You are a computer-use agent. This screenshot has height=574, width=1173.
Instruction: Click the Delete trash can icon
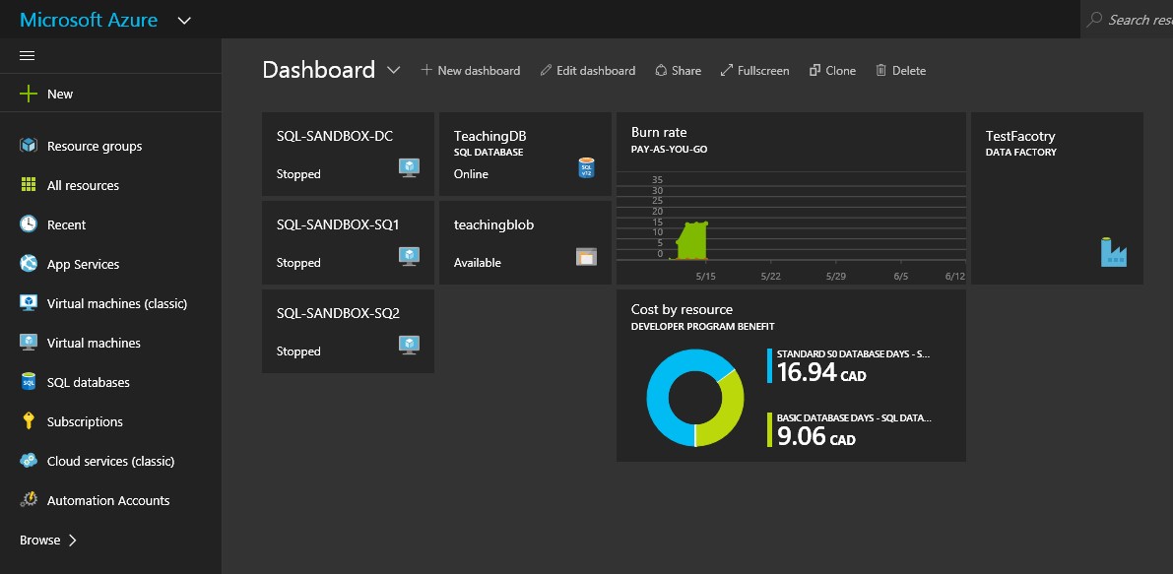point(881,70)
